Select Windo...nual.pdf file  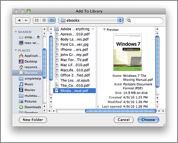pos(74,91)
